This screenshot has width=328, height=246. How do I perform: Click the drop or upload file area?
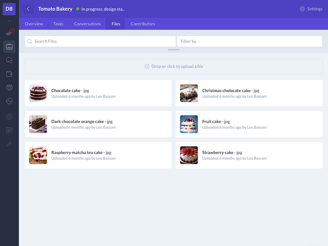coord(173,66)
